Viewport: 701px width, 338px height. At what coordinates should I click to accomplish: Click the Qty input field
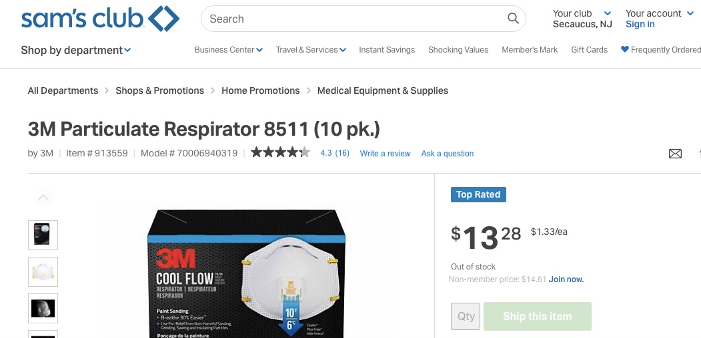tap(466, 317)
